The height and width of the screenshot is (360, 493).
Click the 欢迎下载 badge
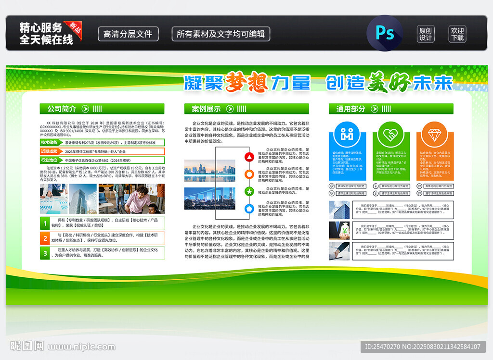pos(457,34)
